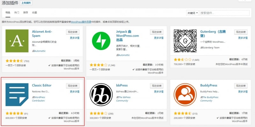Click bbPress star rating with (290) reviews

101,114
